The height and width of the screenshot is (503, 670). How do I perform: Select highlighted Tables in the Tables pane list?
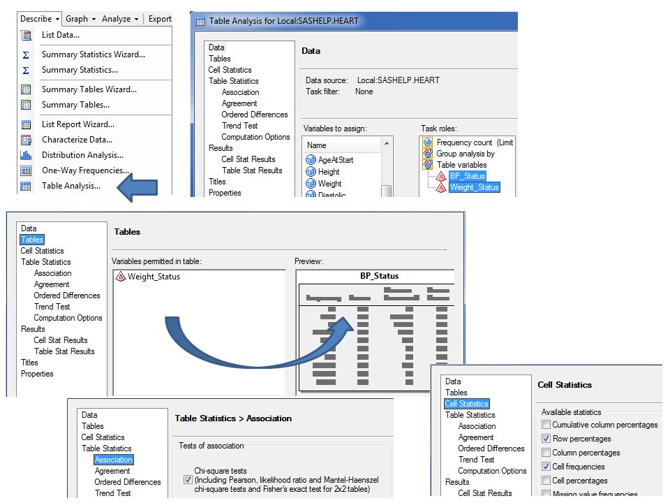click(32, 240)
